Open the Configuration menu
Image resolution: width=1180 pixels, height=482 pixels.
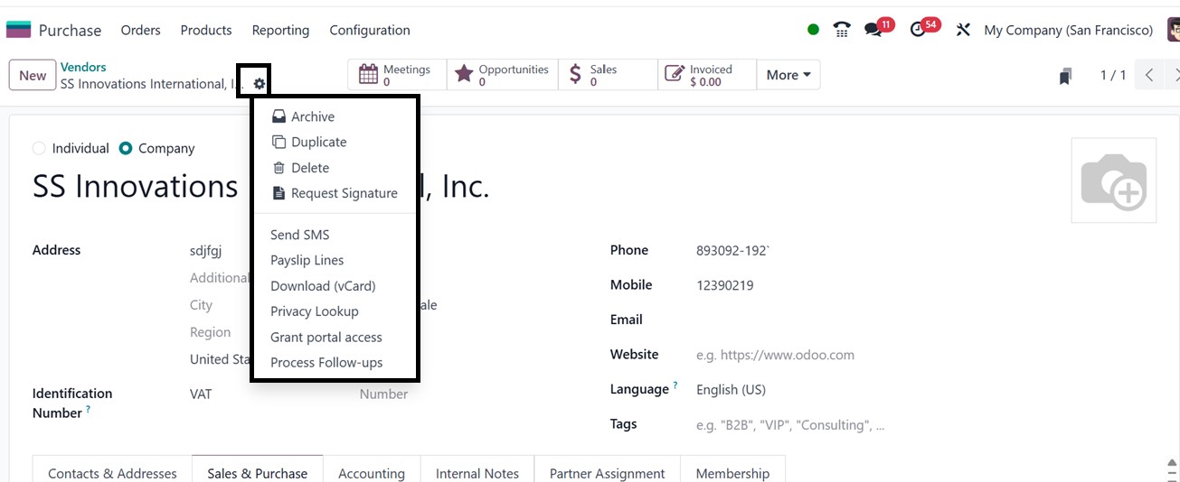pos(369,31)
